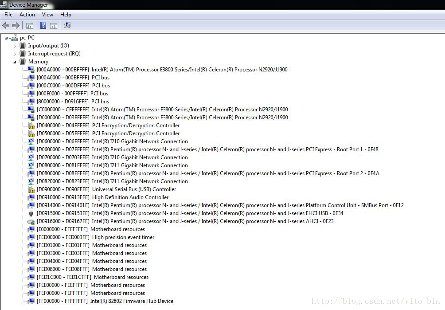Screen dimensions: 445x310
Task: Select the pc-PC root item
Action: point(27,38)
